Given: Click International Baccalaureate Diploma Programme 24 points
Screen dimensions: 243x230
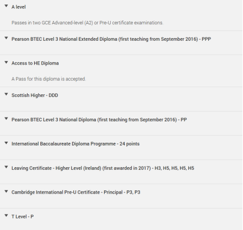Looking at the screenshot, I should [x=75, y=144].
